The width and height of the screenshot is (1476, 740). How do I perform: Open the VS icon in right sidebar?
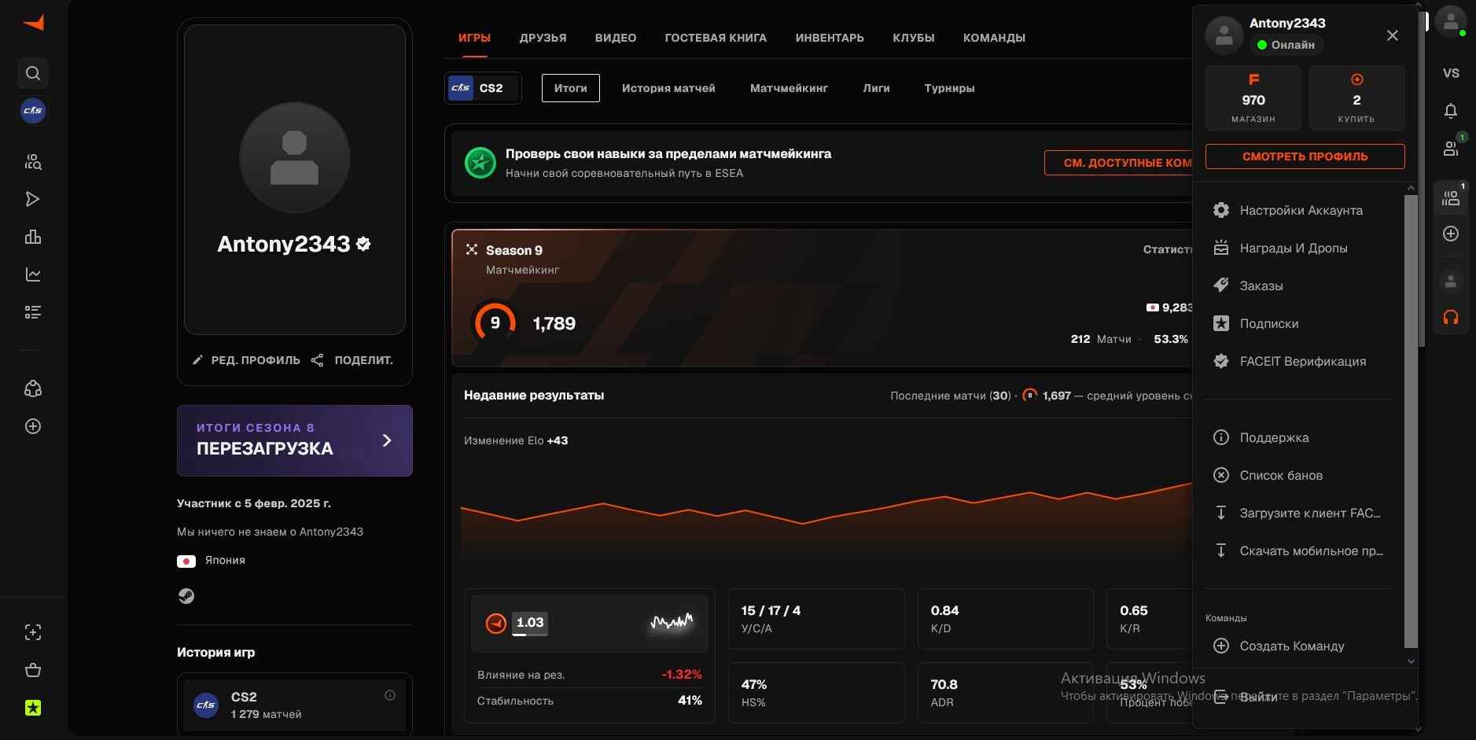click(x=1451, y=73)
